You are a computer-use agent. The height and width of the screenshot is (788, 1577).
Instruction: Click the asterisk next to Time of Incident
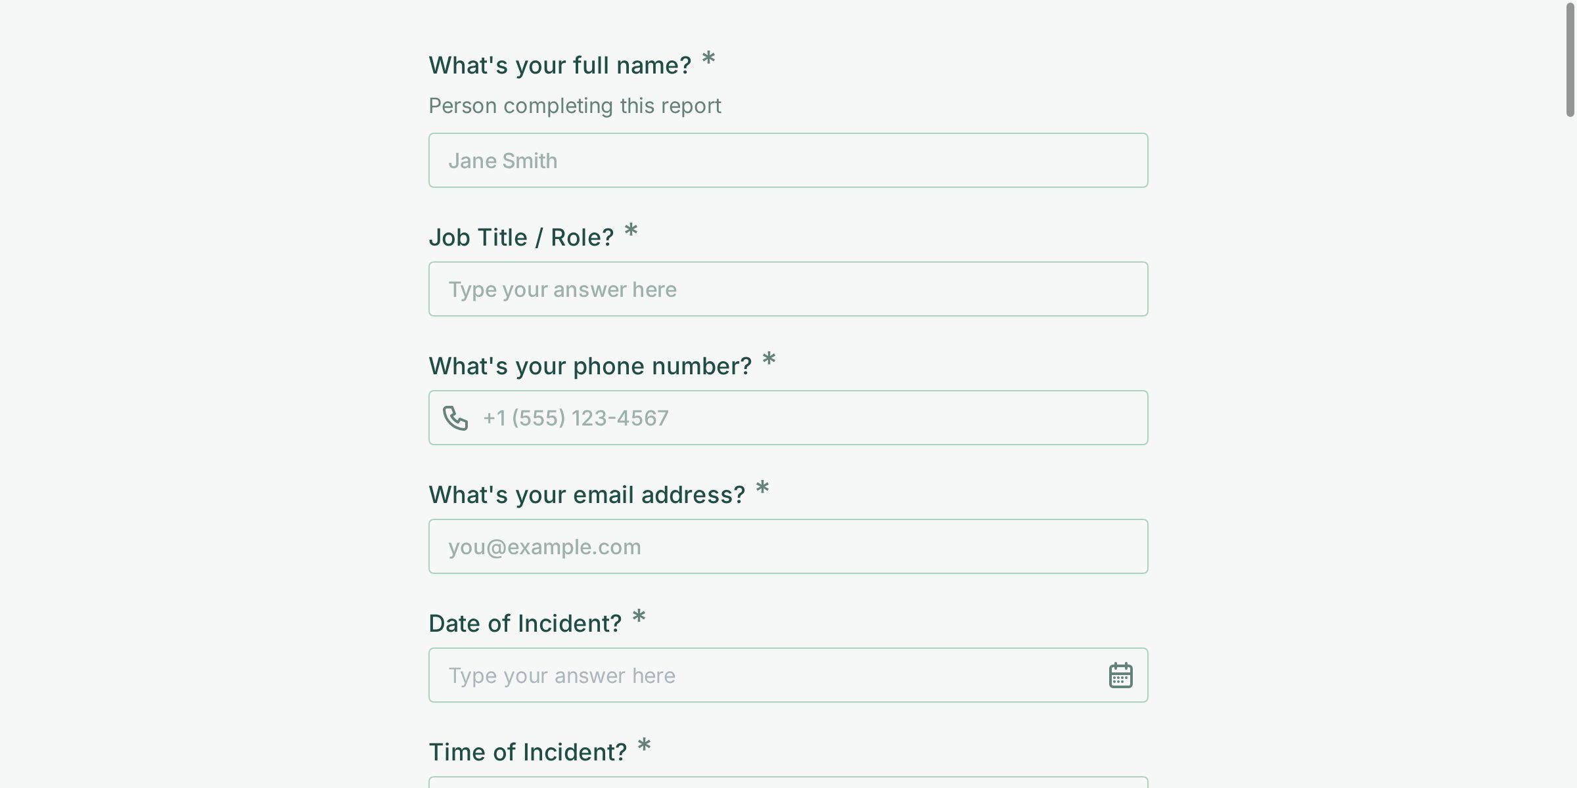pos(644,746)
